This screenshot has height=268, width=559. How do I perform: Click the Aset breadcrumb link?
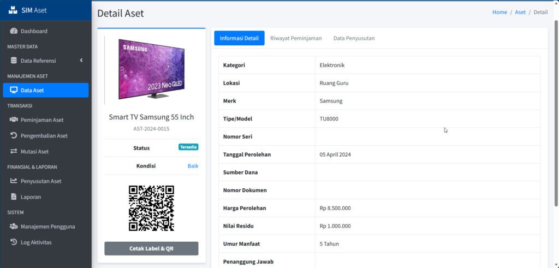click(x=520, y=12)
